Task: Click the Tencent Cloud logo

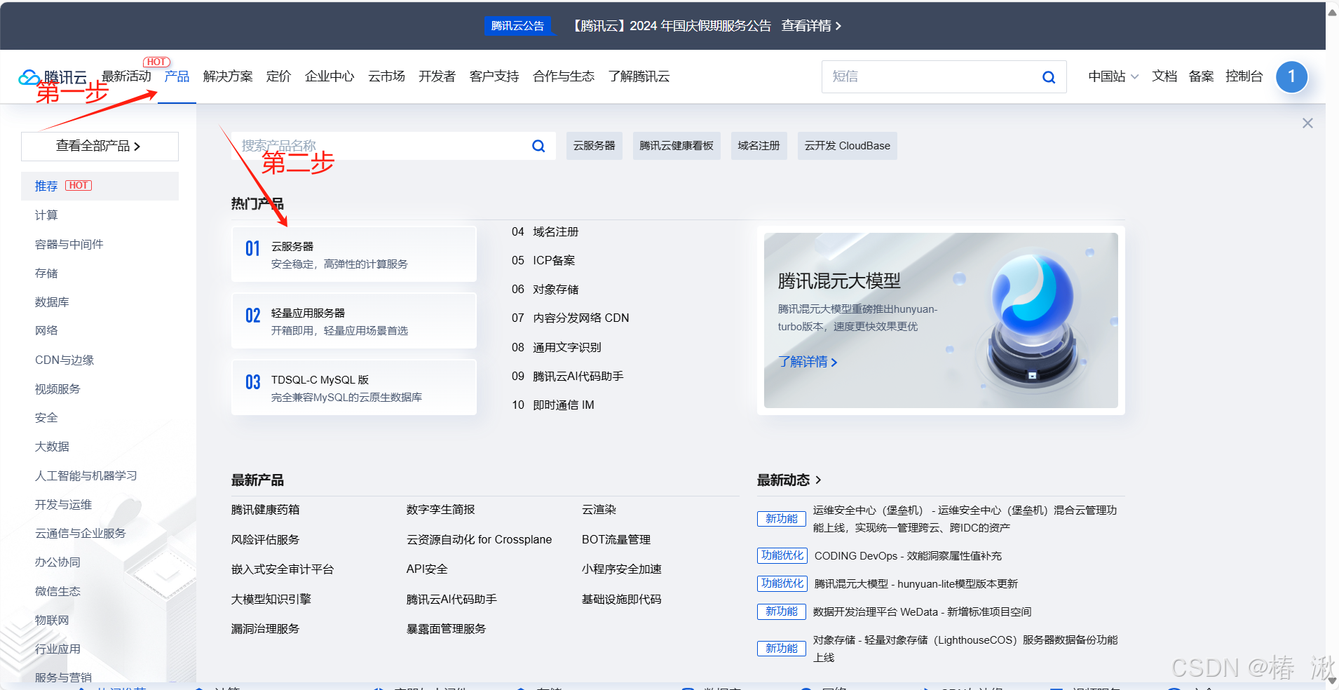Action: (53, 77)
